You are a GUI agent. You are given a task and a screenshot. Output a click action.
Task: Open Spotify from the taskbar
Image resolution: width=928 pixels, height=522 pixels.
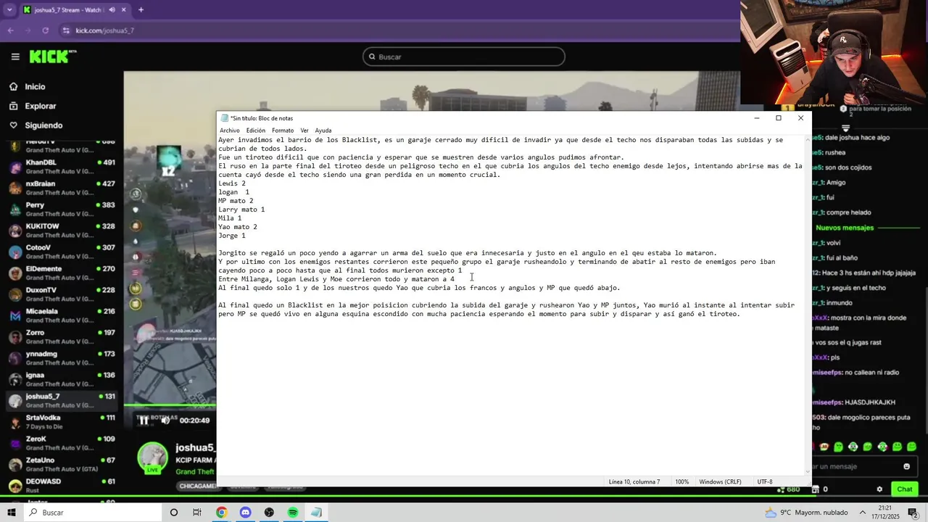coord(293,513)
